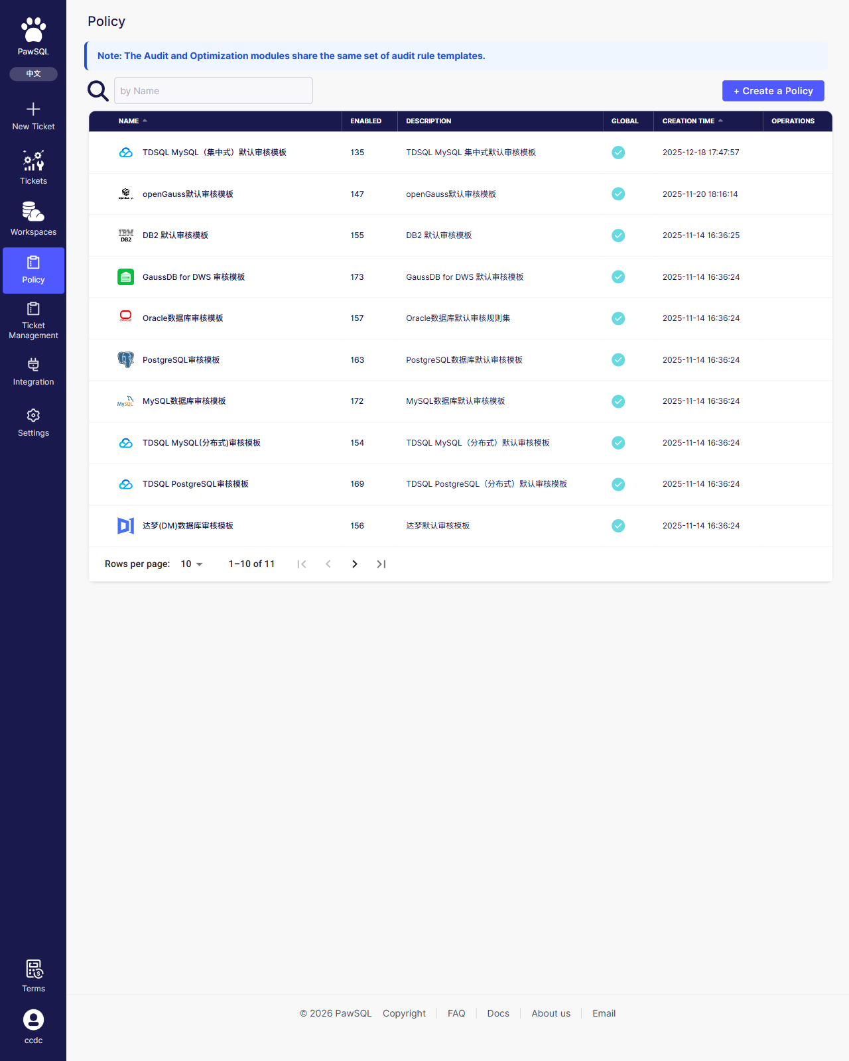849x1061 pixels.
Task: Open the Ticket Management icon
Action: 33,308
